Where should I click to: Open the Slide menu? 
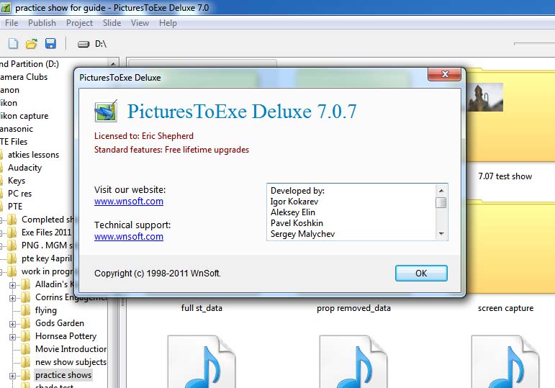click(112, 23)
